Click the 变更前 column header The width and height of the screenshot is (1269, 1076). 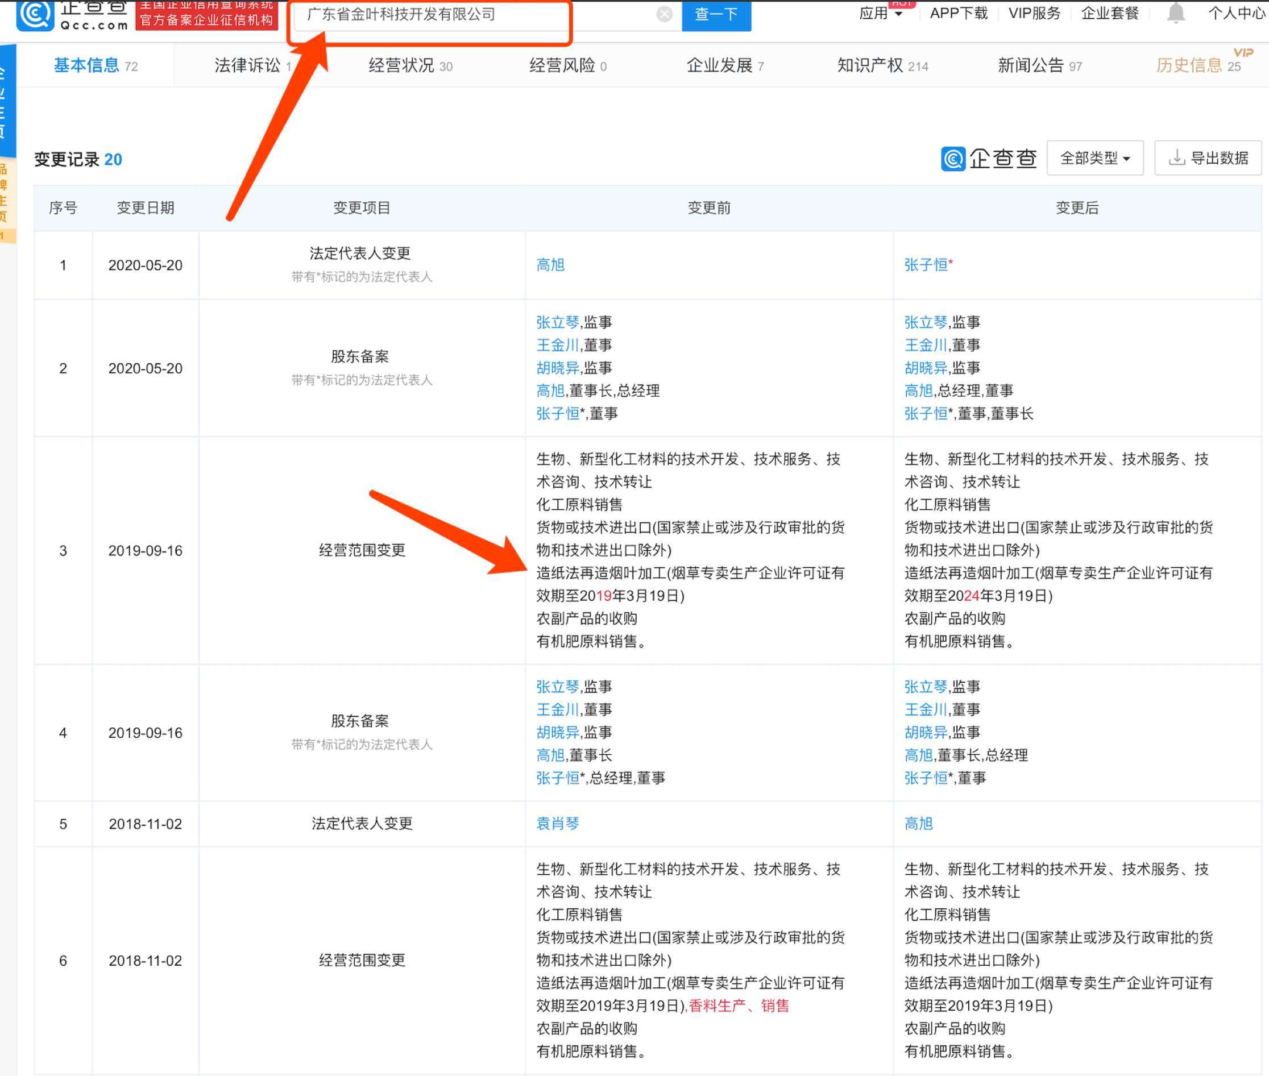[x=709, y=208]
